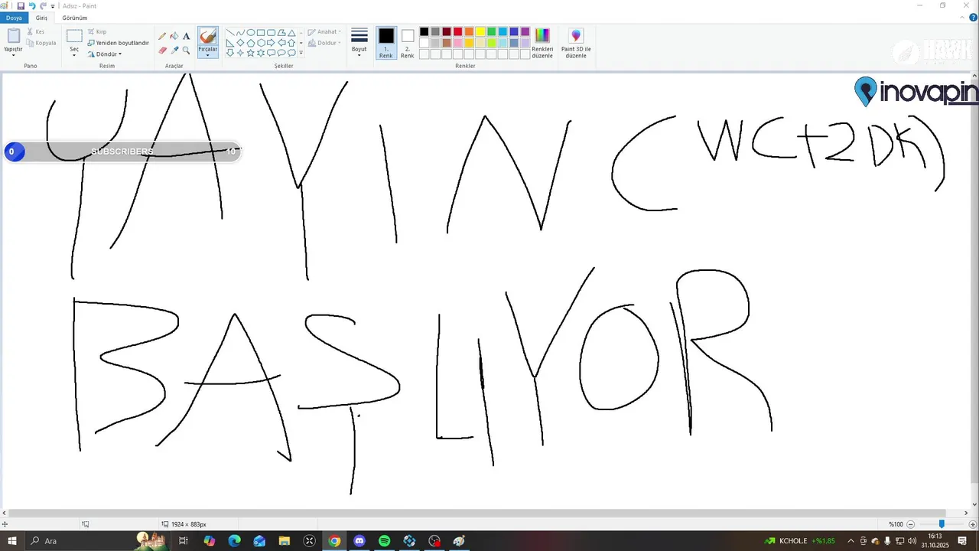This screenshot has height=551, width=979.
Task: Click Redo arrow in title bar
Action: 43,5
